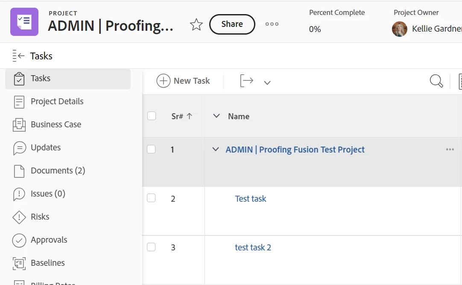Image resolution: width=462 pixels, height=285 pixels.
Task: Open row options for ADMIN project task
Action: pyautogui.click(x=450, y=150)
